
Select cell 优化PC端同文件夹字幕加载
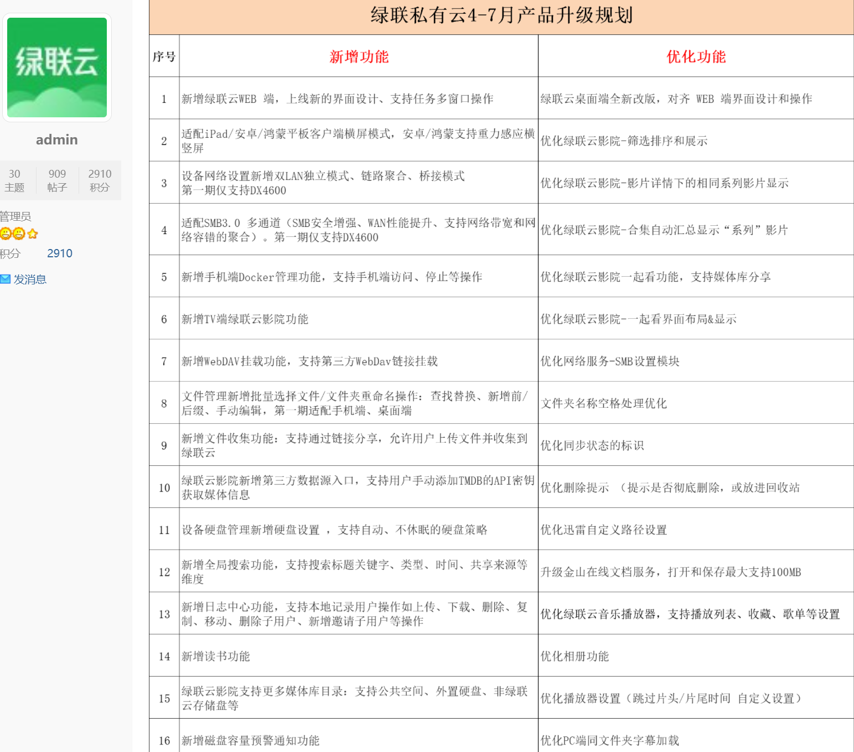[x=696, y=736]
